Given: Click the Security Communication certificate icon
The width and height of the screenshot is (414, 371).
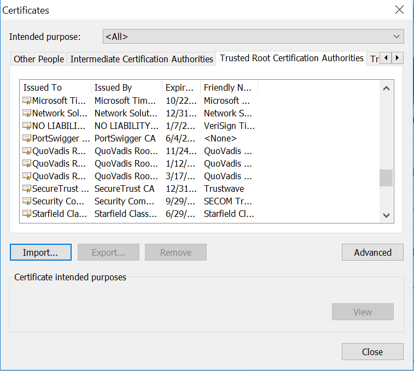Looking at the screenshot, I should (26, 201).
